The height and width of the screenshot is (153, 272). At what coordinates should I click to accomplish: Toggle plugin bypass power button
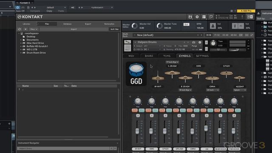pyautogui.click(x=18, y=8)
